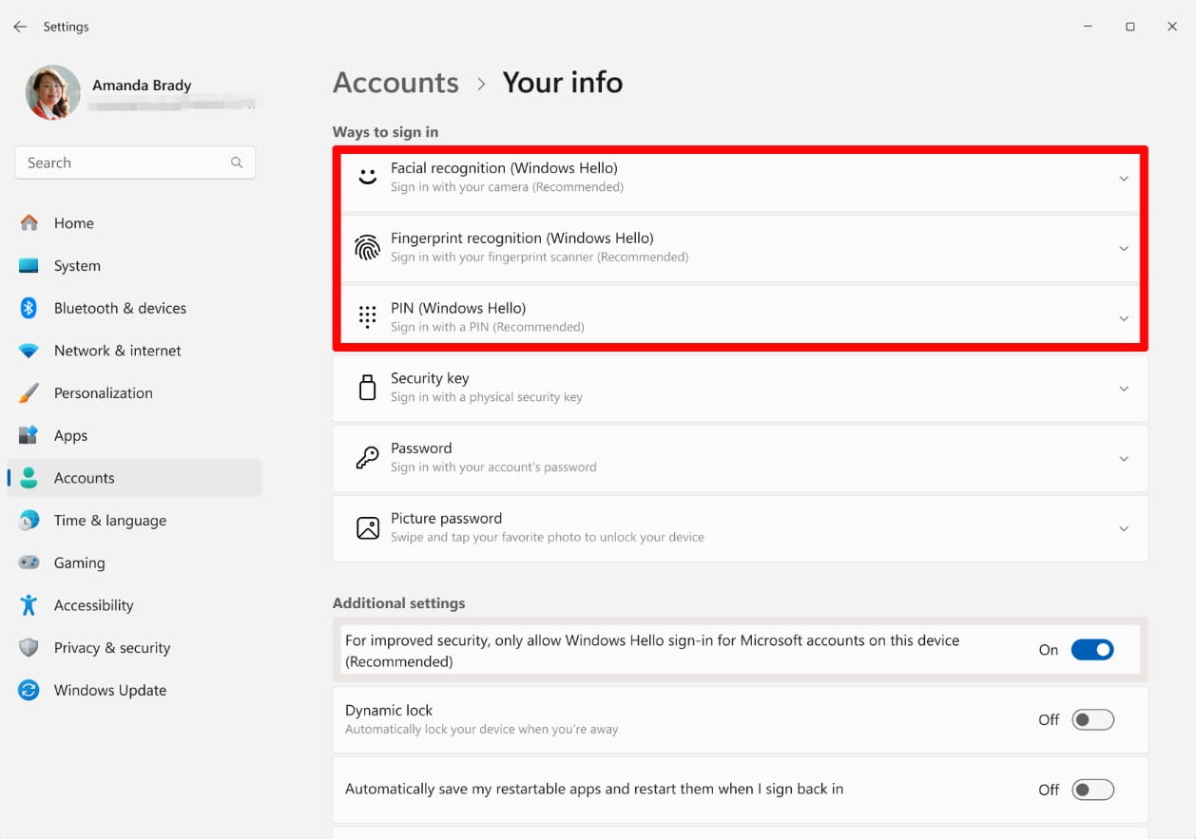The image size is (1196, 839).
Task: Expand Password sign-in chevron
Action: point(1124,459)
